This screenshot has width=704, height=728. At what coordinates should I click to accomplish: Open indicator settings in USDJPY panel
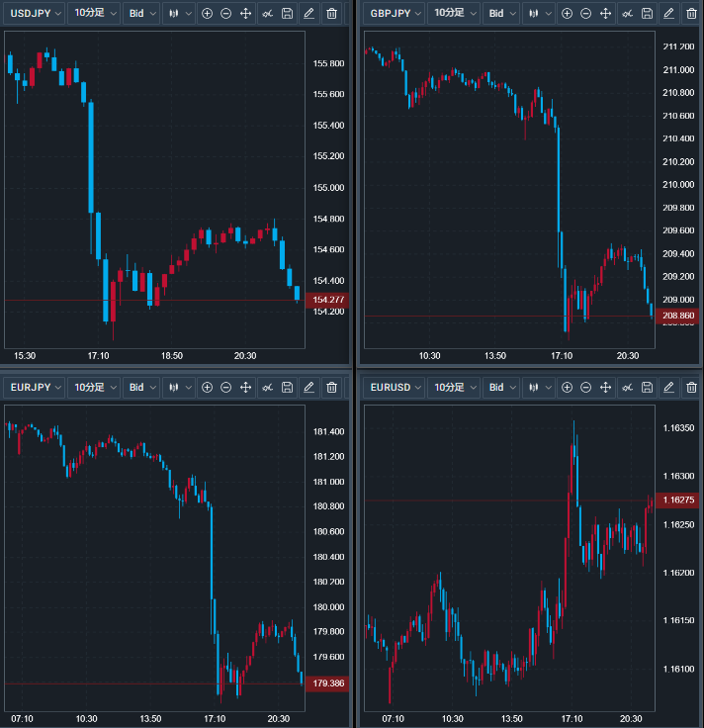[x=267, y=14]
